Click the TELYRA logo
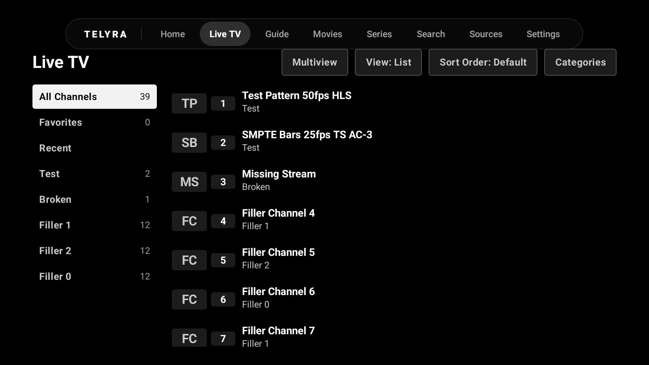This screenshot has width=649, height=365. [x=105, y=34]
